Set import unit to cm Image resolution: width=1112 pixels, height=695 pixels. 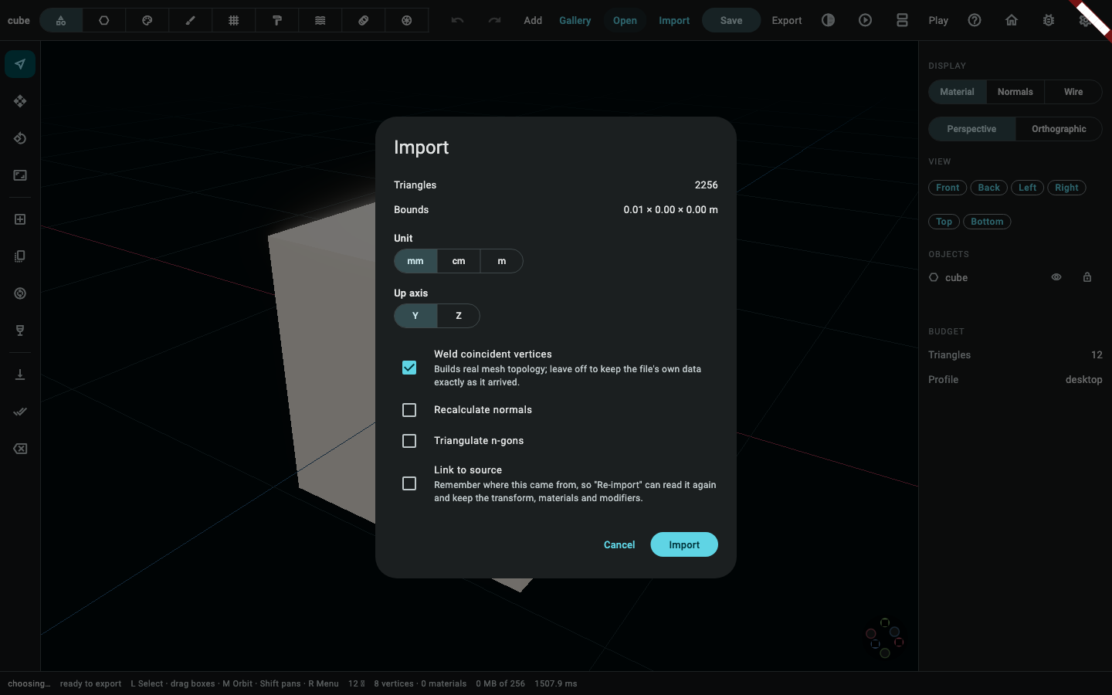459,261
